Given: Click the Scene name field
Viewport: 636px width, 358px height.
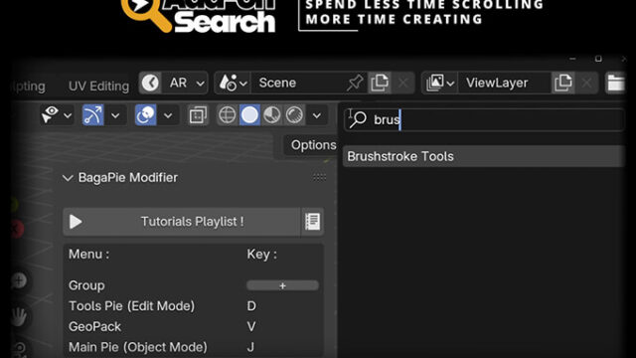Looking at the screenshot, I should tap(300, 83).
